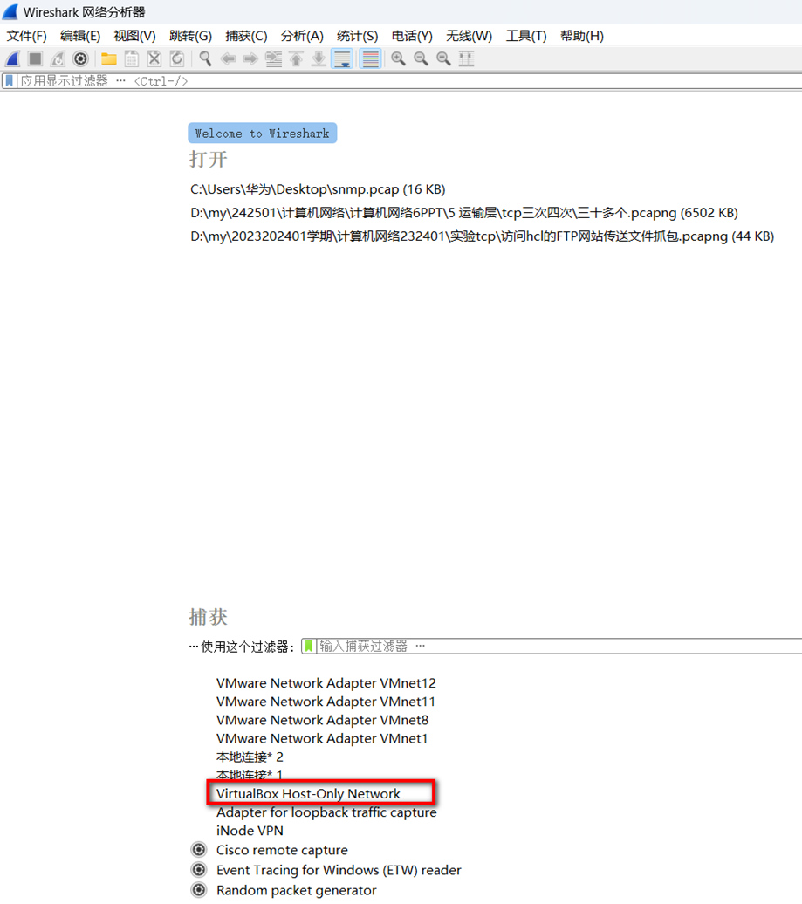802x904 pixels.
Task: Start capturing packets with shark fin icon
Action: [x=13, y=58]
